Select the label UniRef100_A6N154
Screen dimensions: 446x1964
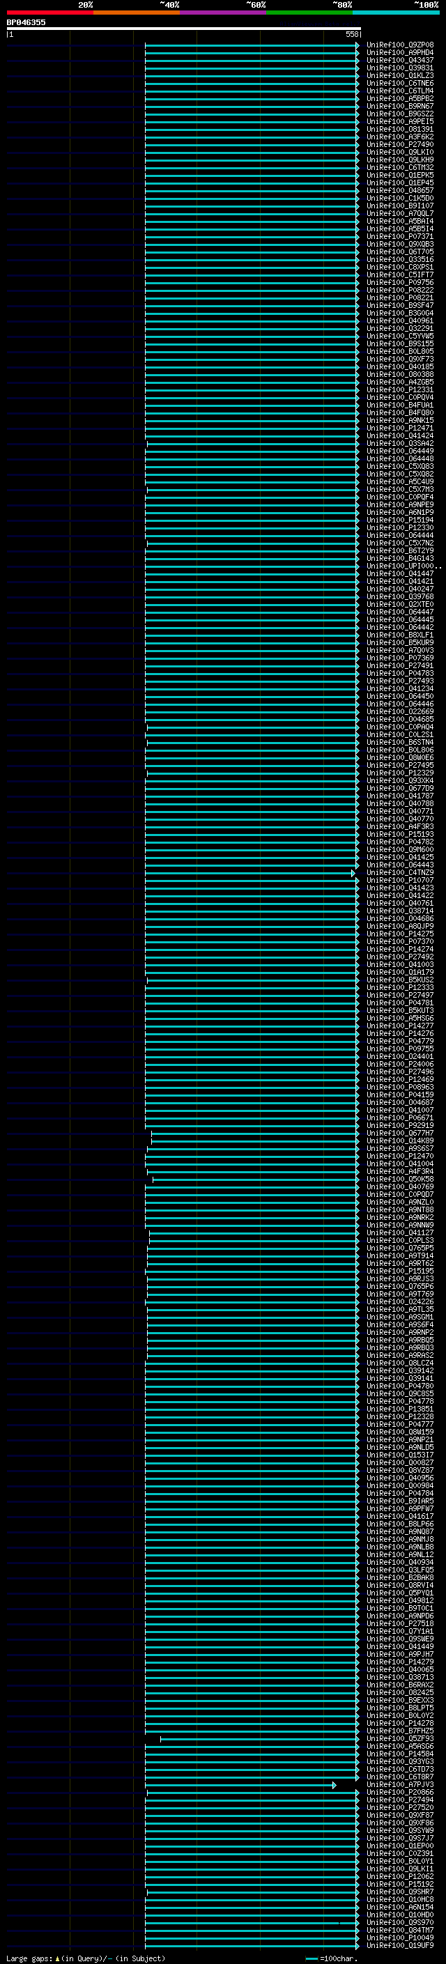coord(399,1907)
